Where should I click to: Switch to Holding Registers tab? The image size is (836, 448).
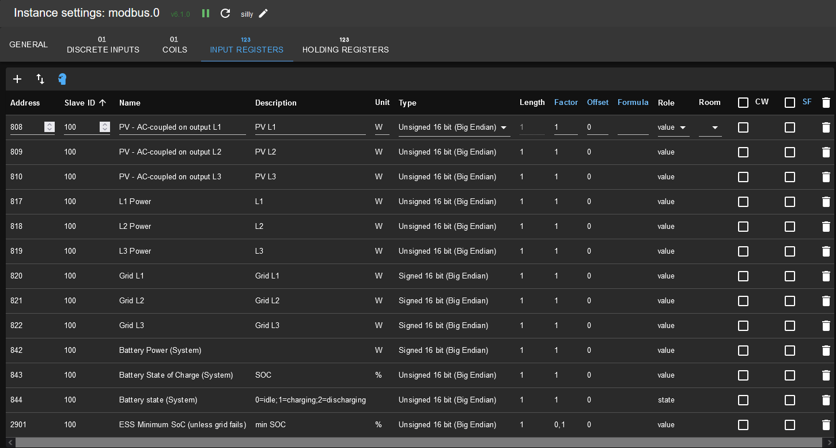346,44
